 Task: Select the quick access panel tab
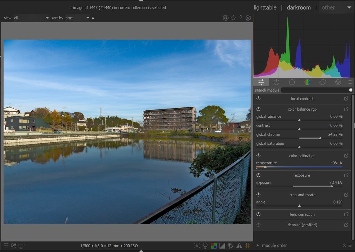(261, 82)
